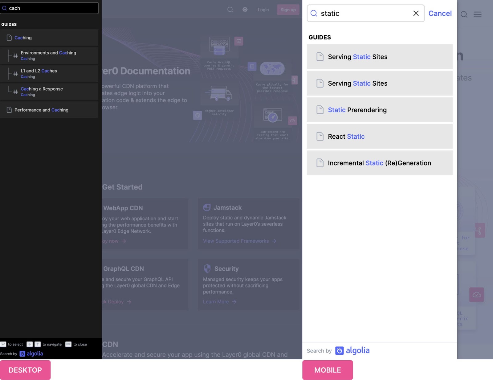Screen dimensions: 493x380
Task: Open 'Incremental Static (Re)Generation' result
Action: (x=380, y=163)
